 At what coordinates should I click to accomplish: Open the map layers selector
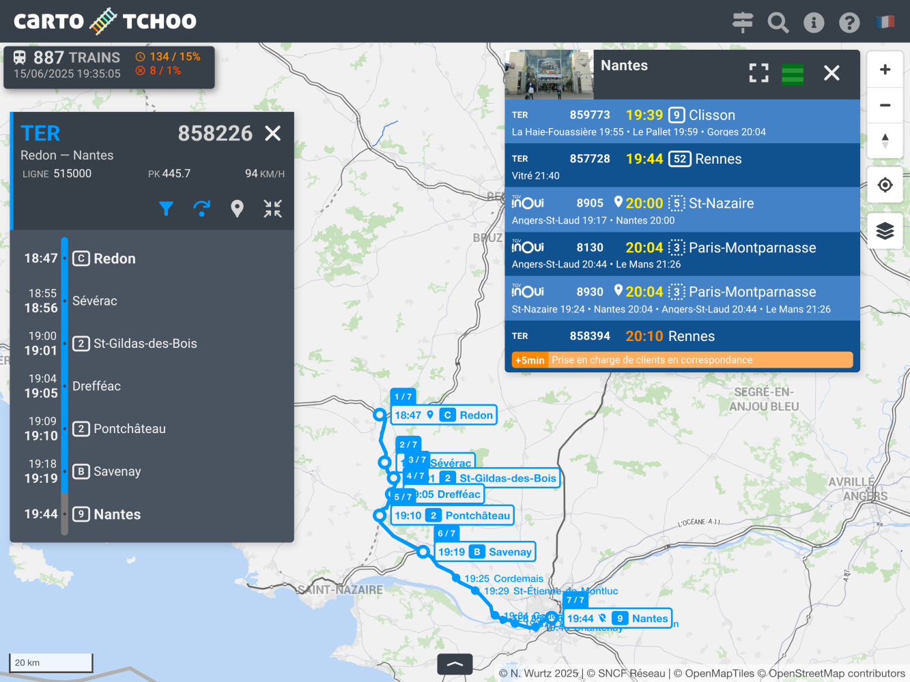(x=885, y=231)
